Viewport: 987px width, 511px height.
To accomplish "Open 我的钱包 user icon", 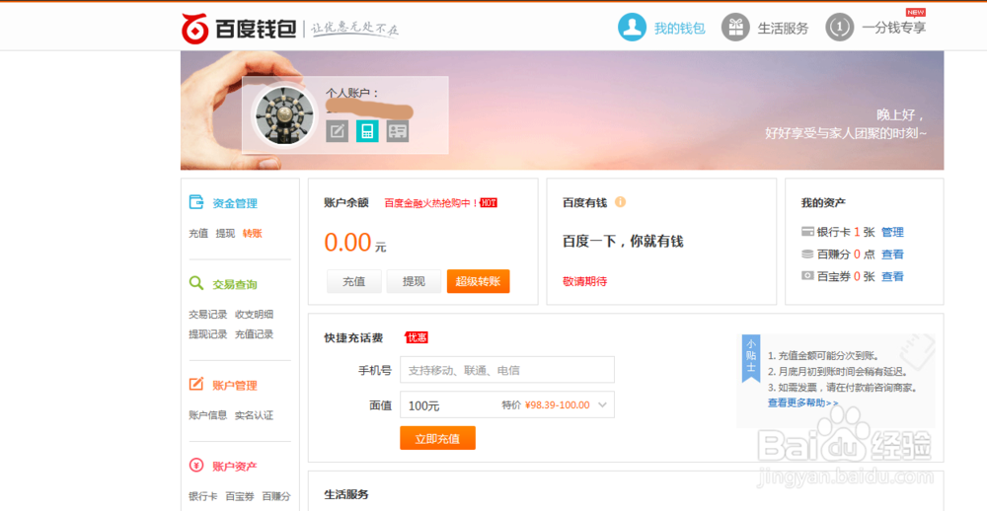I will coord(632,28).
